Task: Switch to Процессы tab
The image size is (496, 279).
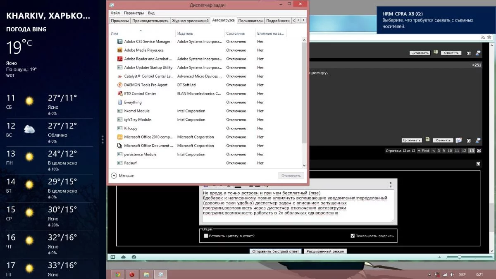Action: [x=120, y=21]
